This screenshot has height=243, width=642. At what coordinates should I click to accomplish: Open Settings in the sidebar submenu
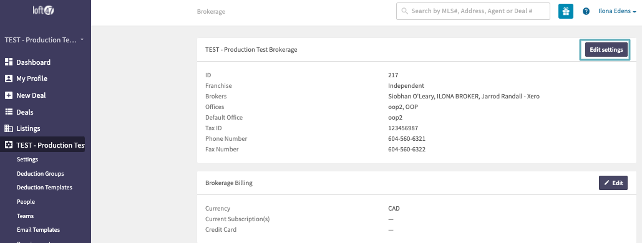tap(27, 160)
